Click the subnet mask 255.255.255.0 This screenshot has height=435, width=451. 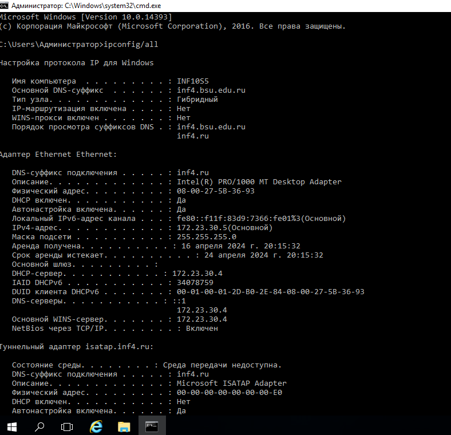pos(207,237)
